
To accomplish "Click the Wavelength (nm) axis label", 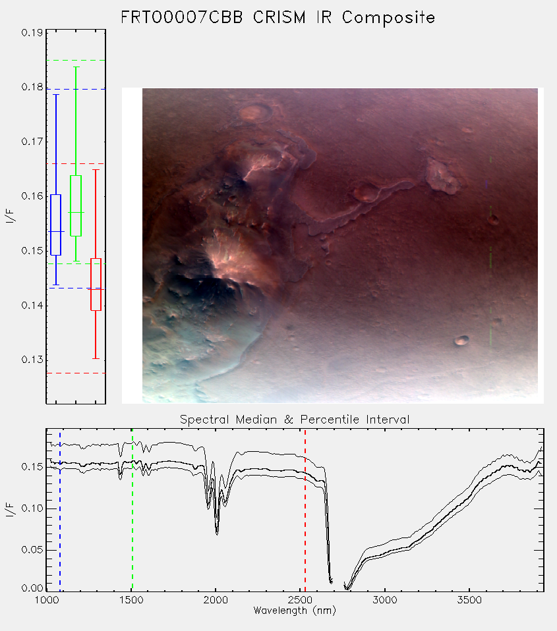I will tap(295, 611).
